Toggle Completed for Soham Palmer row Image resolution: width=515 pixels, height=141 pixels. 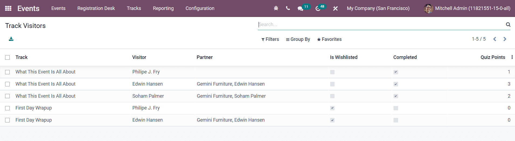(396, 96)
